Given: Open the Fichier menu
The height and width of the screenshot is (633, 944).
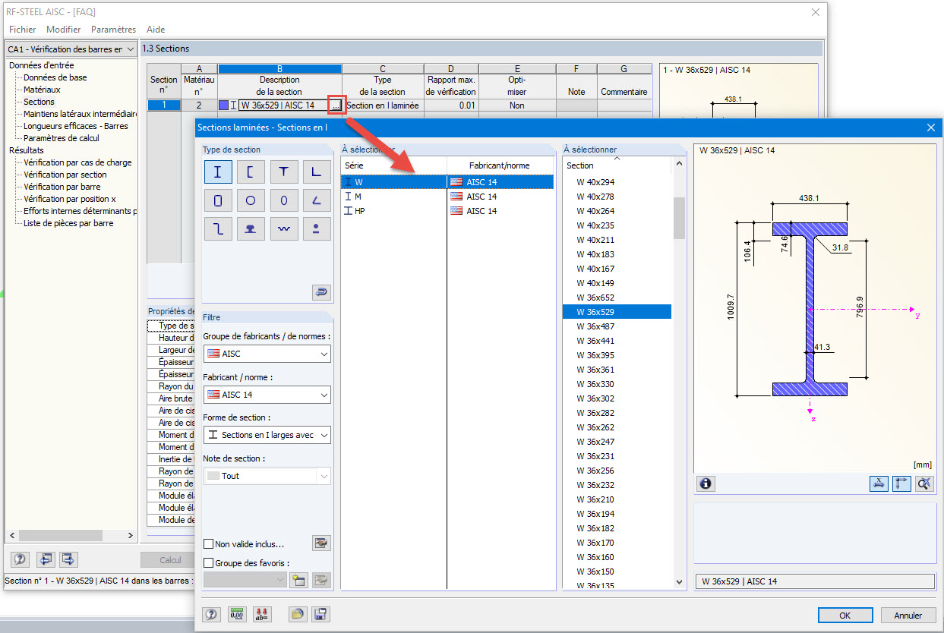Looking at the screenshot, I should (x=22, y=30).
